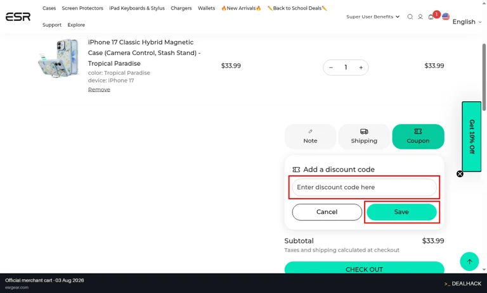Open the Explore menu
This screenshot has width=487, height=293.
(76, 25)
